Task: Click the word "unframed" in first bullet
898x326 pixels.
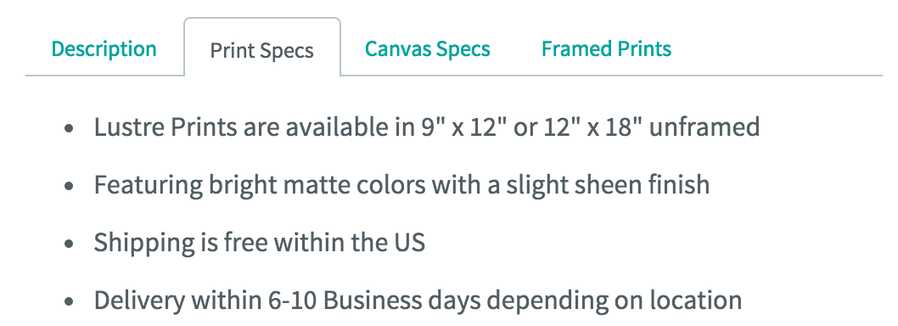Action: click(704, 126)
